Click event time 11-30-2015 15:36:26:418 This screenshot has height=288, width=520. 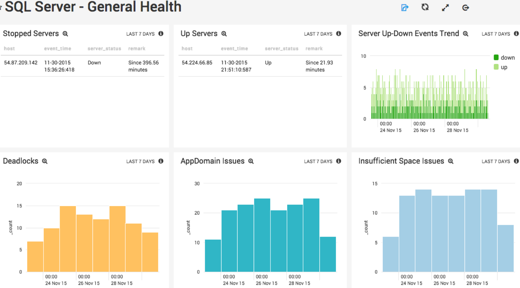(59, 66)
